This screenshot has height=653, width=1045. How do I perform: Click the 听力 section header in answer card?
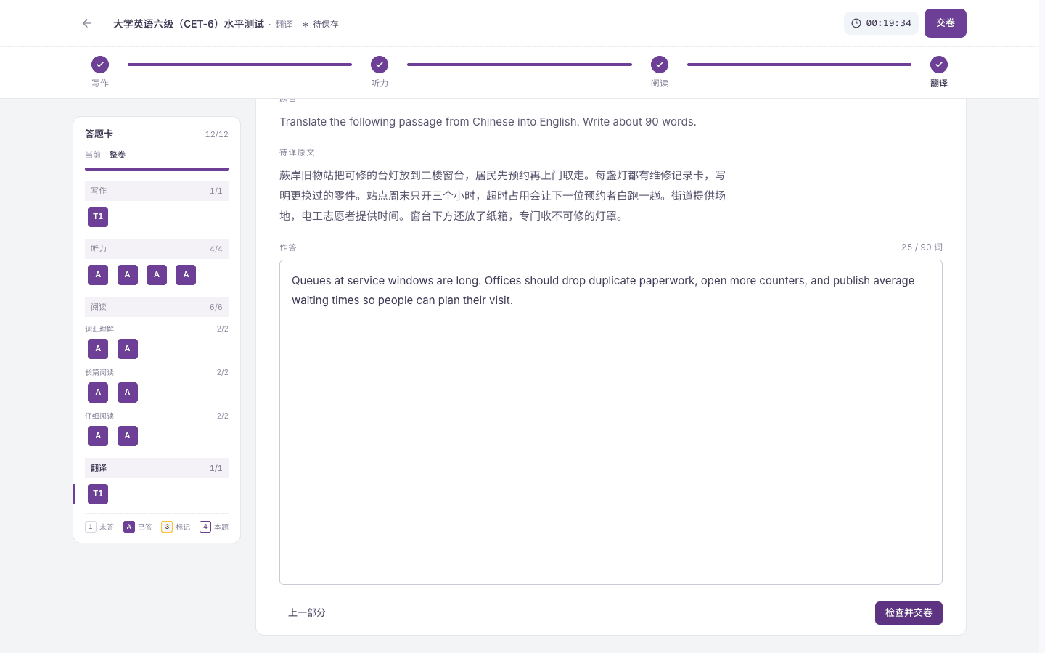157,249
